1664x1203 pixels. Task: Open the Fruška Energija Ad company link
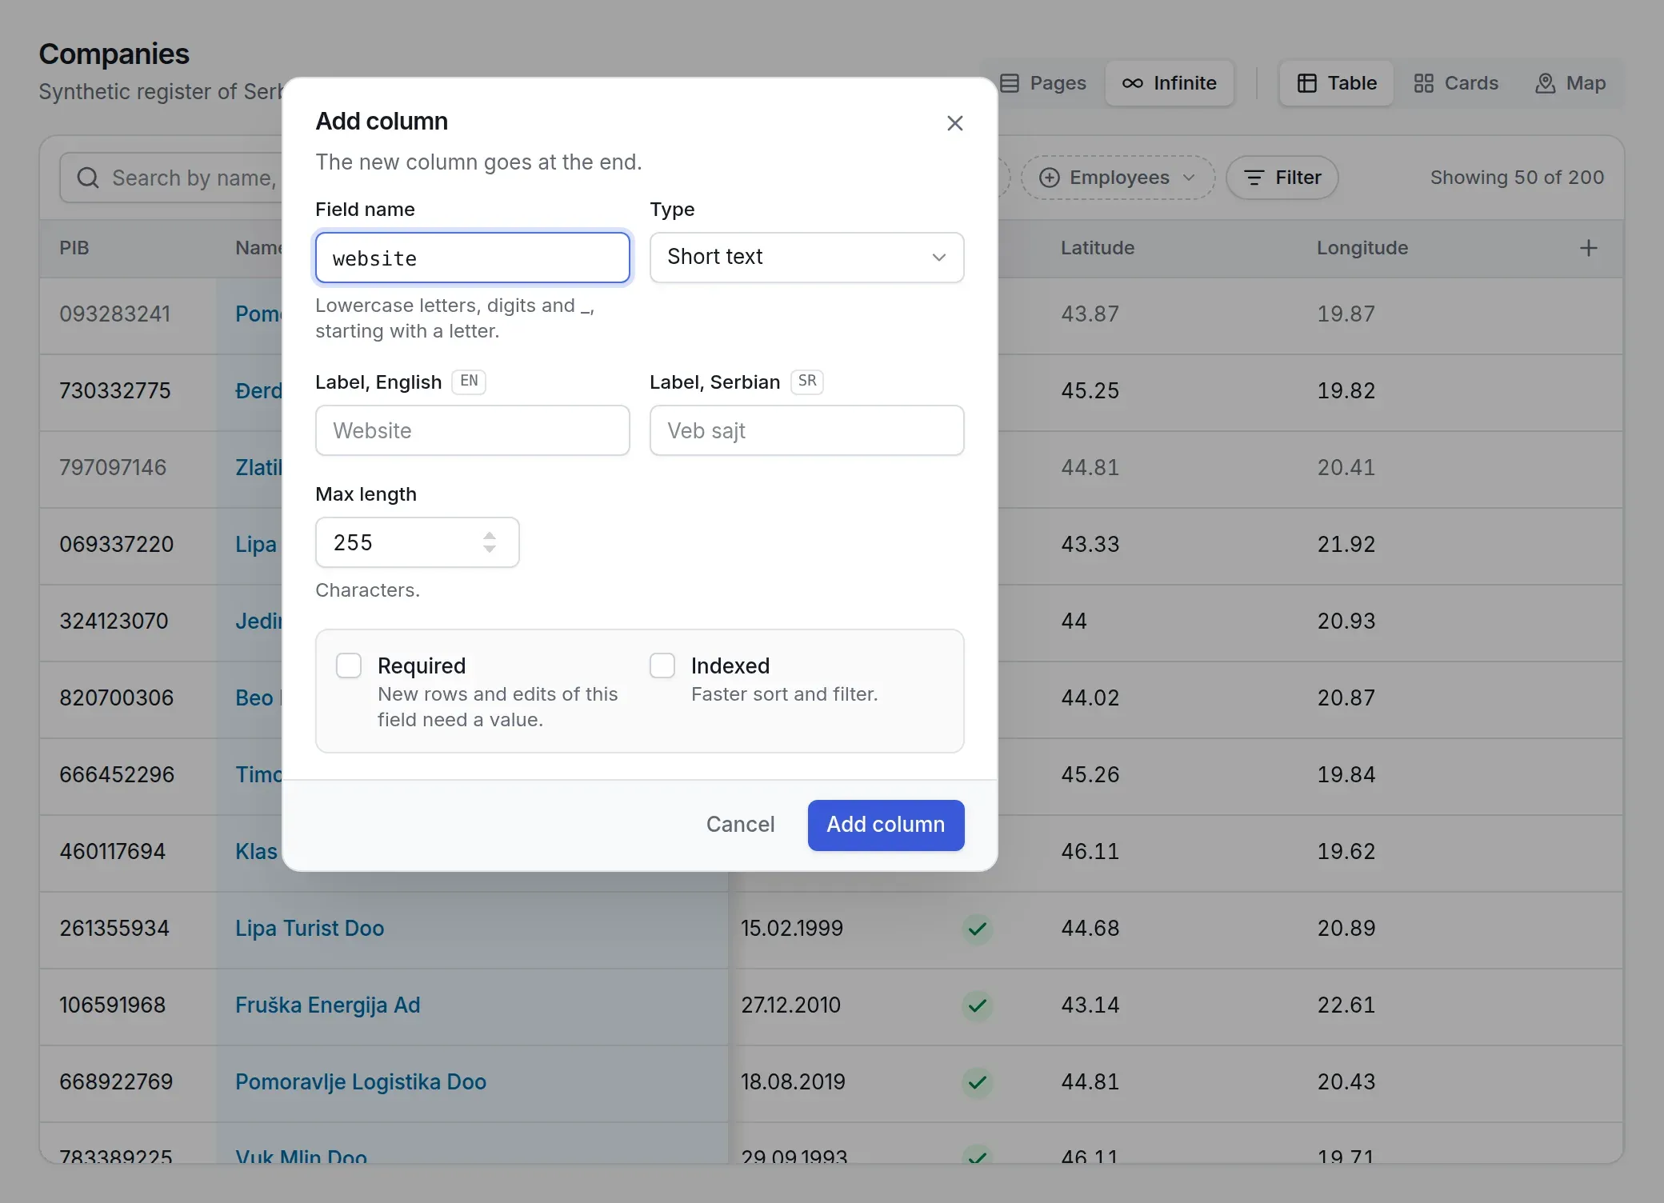[327, 1005]
